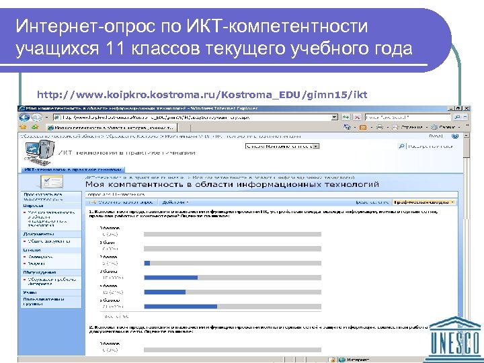Viewport: 484px width, 363px height.
Task: Open the Страница menu in the command bar
Action: point(411,127)
